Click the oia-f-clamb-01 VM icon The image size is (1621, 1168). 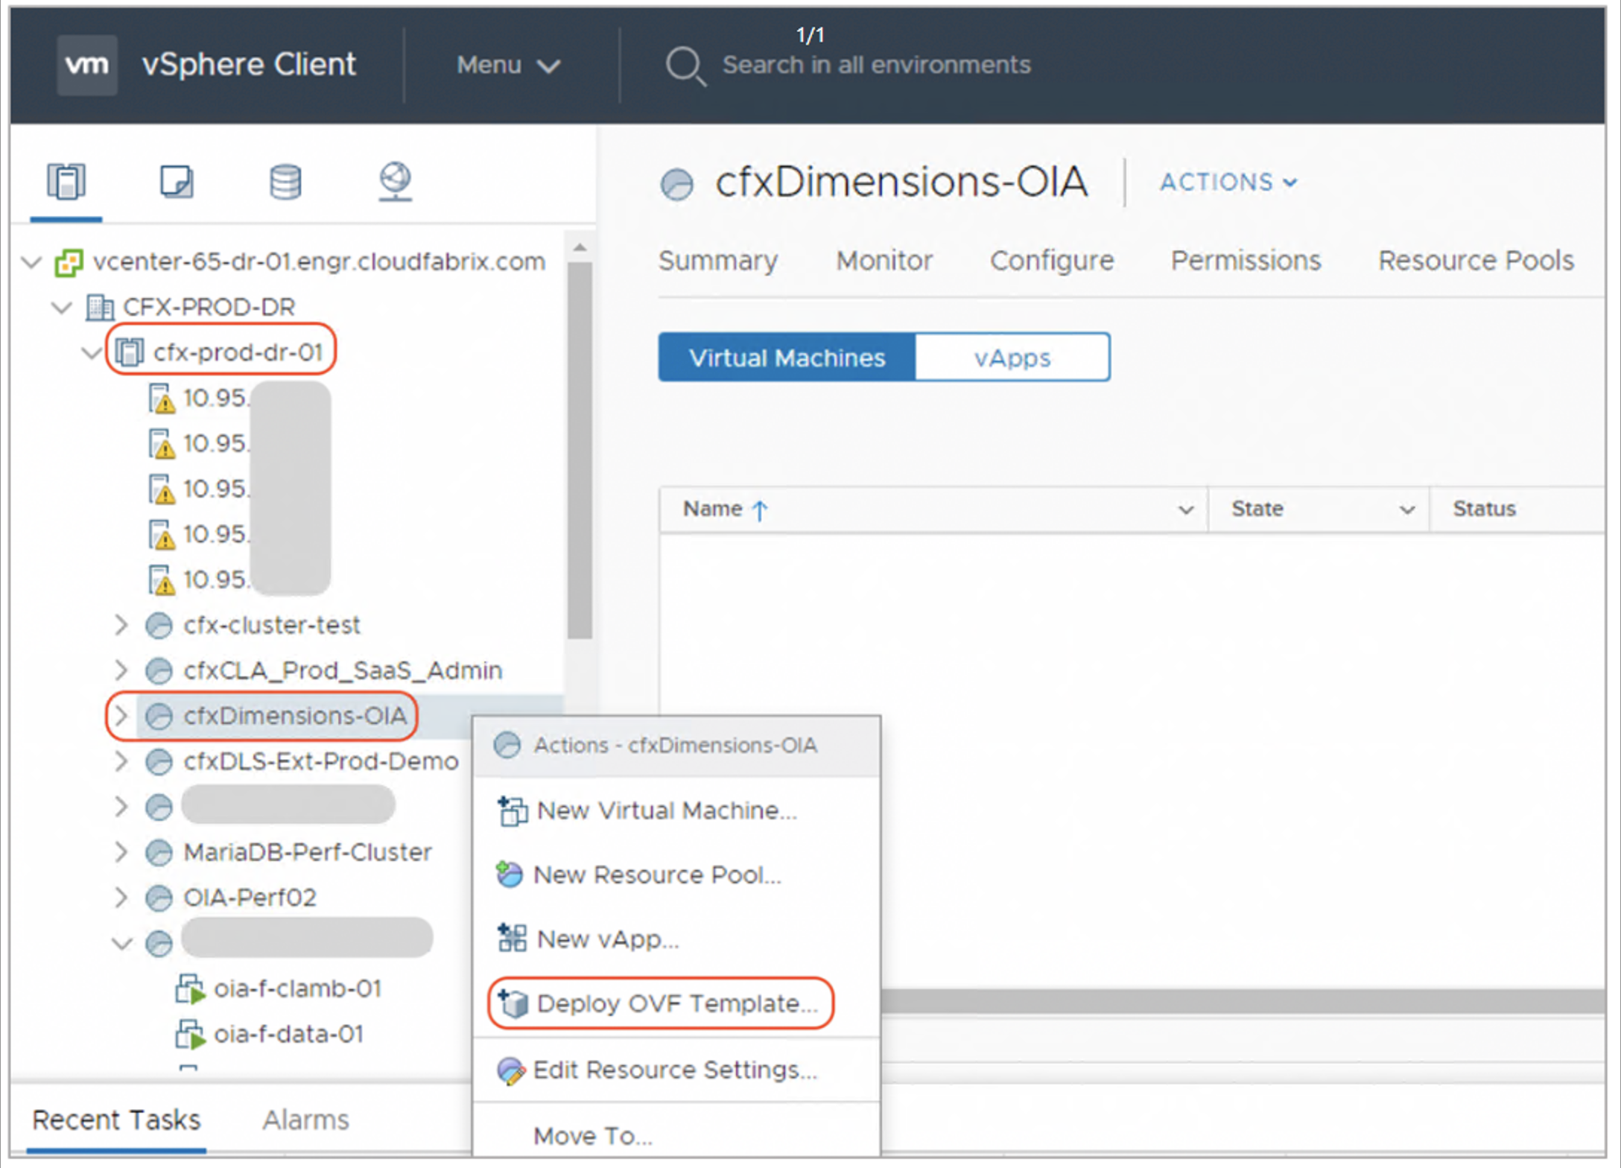pos(189,989)
